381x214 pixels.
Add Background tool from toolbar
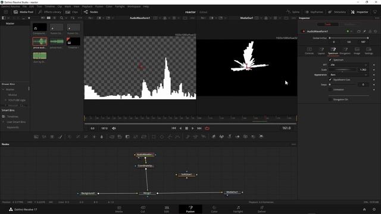pos(36,137)
